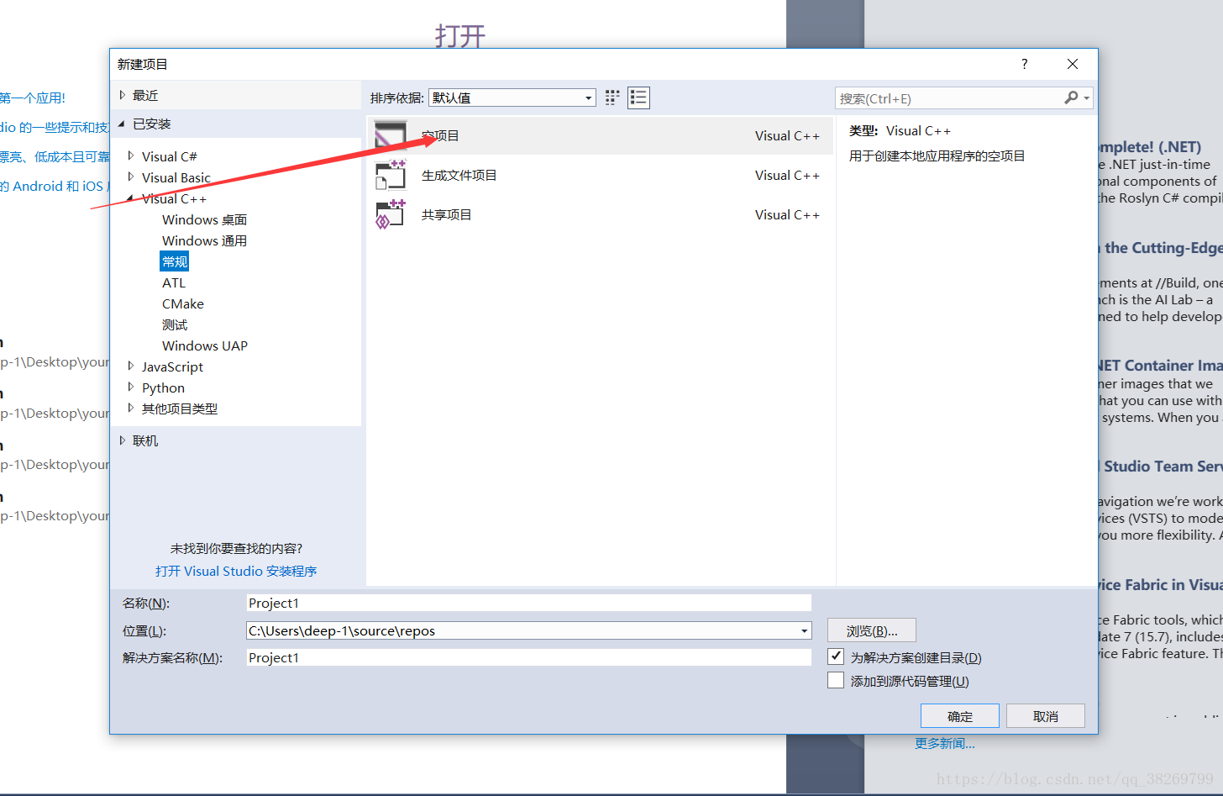Click the Visual Basic tree label

click(x=176, y=177)
